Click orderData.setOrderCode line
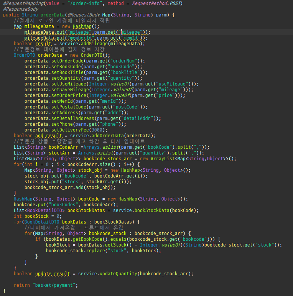This screenshot has height=296, width=293. point(85,61)
